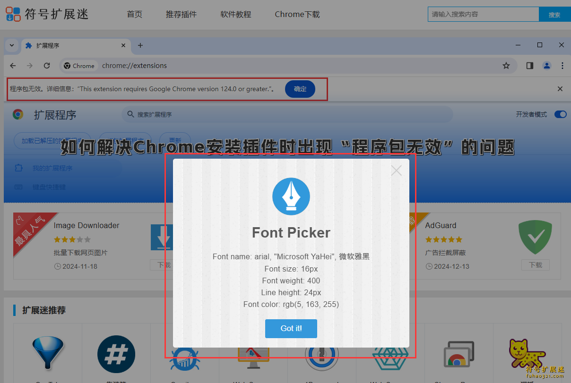This screenshot has height=383, width=571.
Task: Open a new tab with the plus icon
Action: 140,45
